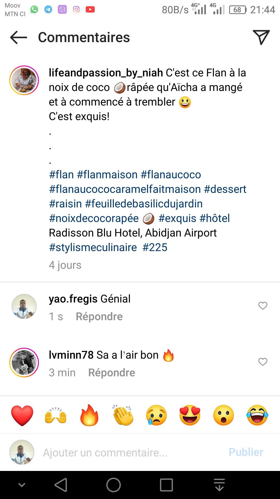Go back using the top arrow

(x=19, y=37)
